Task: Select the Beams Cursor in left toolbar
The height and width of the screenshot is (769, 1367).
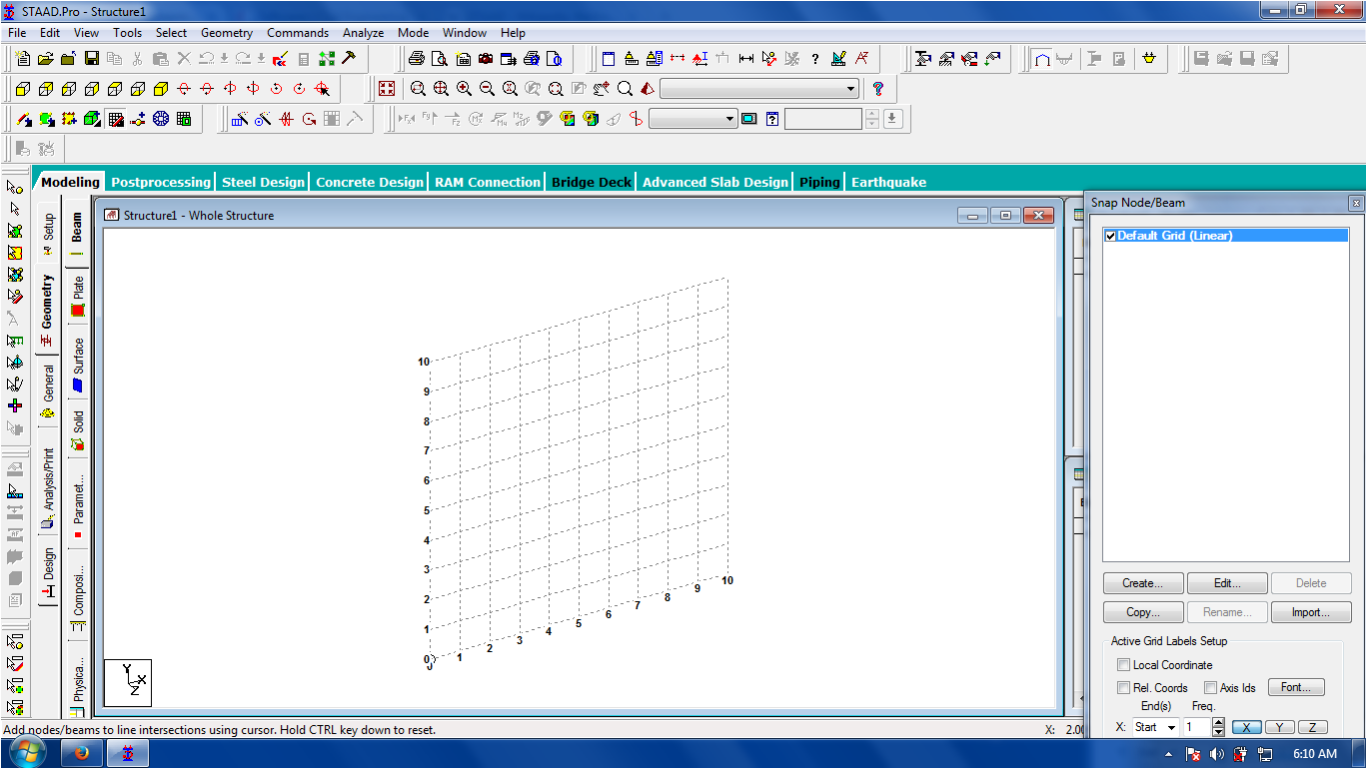Action: pyautogui.click(x=14, y=209)
